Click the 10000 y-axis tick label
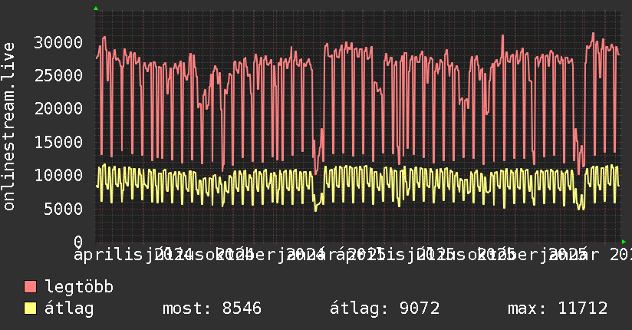The width and height of the screenshot is (632, 330). click(61, 175)
